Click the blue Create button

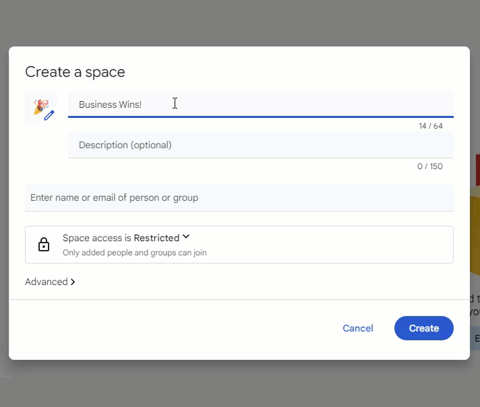(x=423, y=328)
